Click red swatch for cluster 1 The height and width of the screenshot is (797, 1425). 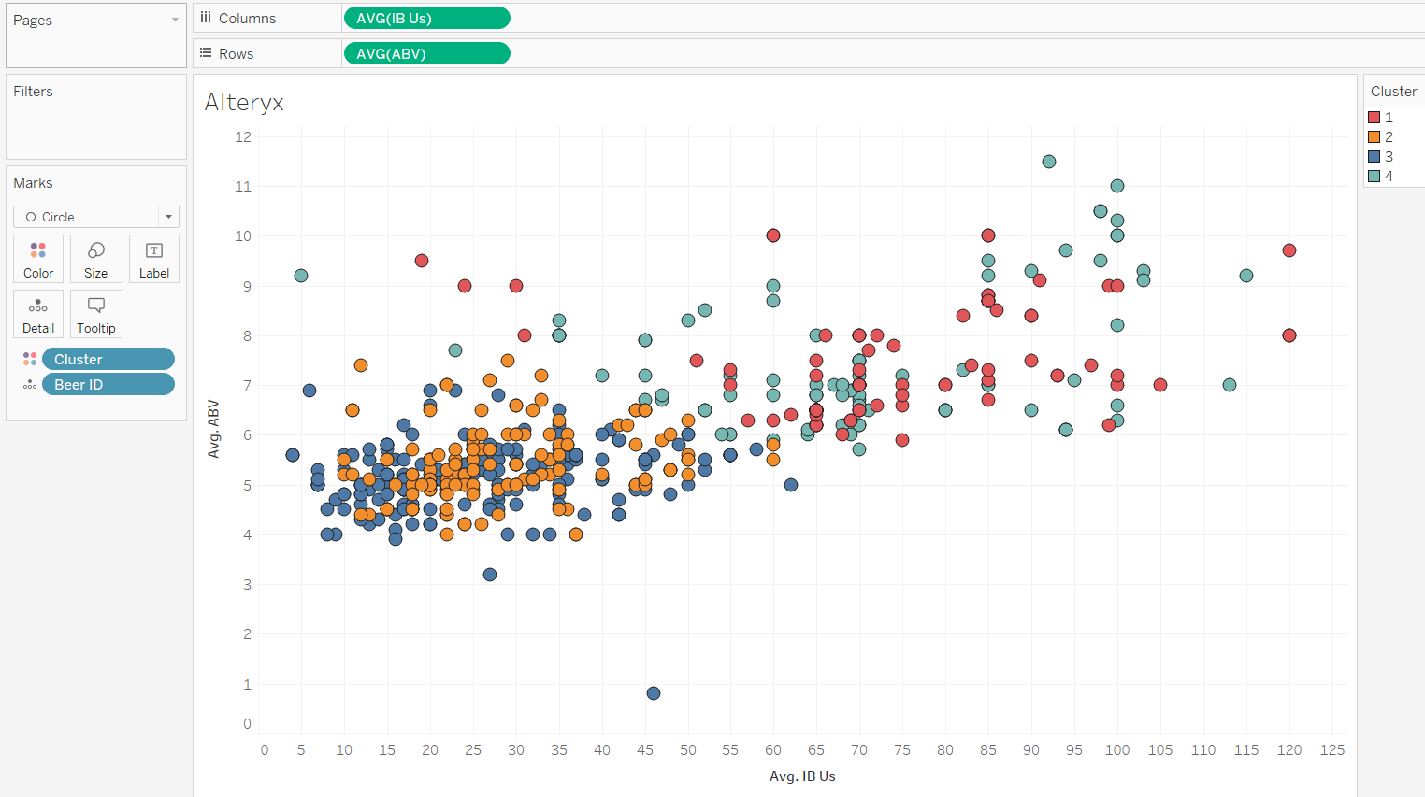coord(1375,118)
